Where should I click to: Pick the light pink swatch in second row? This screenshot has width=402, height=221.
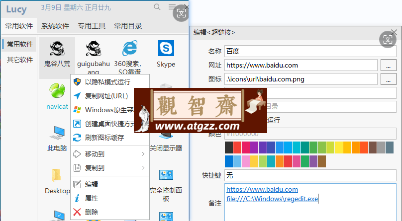tap(246, 161)
